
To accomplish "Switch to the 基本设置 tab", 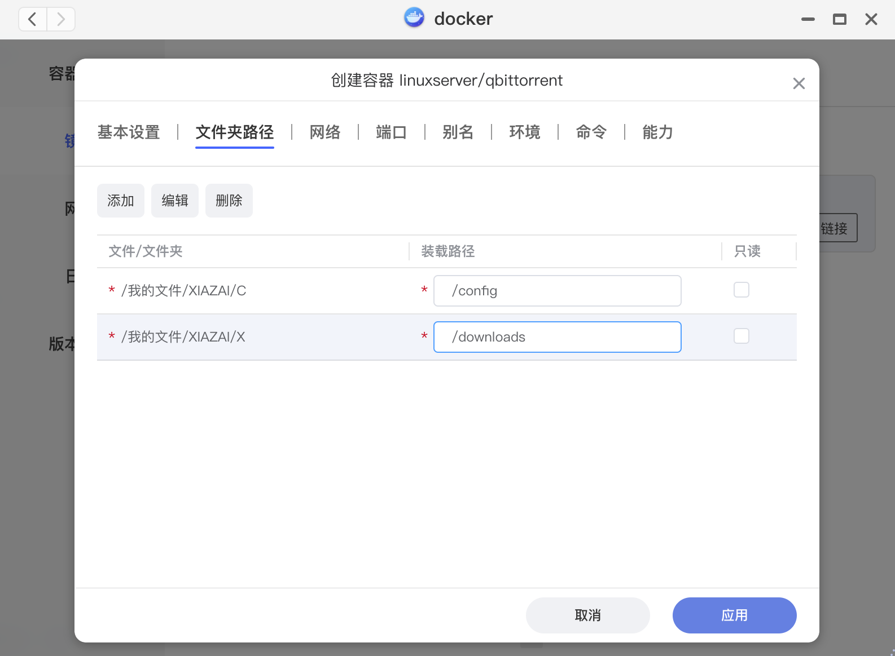I will pyautogui.click(x=129, y=132).
